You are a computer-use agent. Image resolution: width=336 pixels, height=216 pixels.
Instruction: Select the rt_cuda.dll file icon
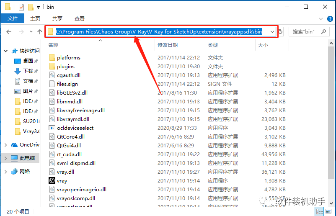point(52,154)
